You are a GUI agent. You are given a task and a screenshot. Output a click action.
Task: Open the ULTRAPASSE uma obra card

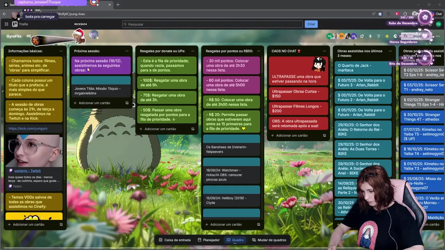pyautogui.click(x=298, y=71)
